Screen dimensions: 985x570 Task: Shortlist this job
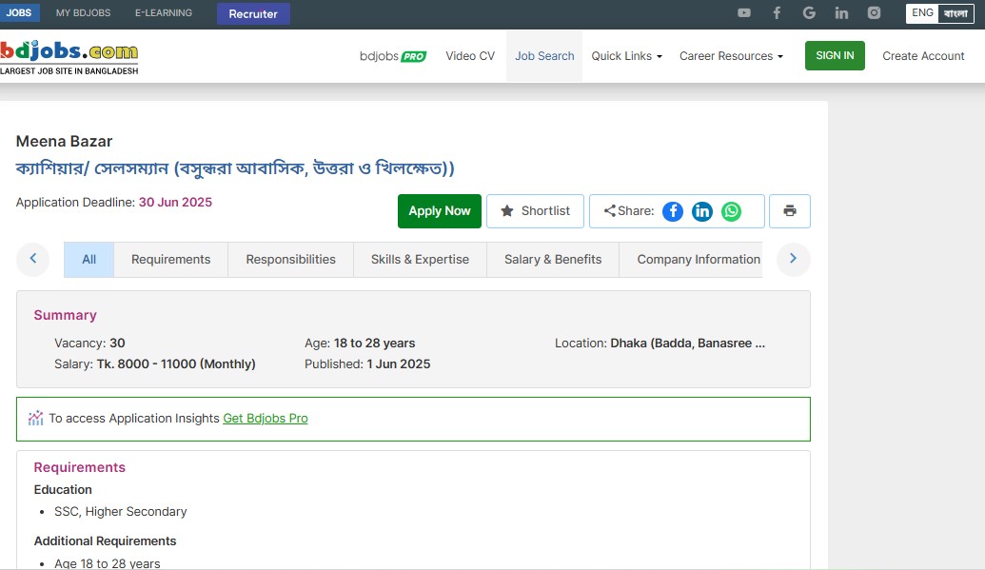coord(535,211)
